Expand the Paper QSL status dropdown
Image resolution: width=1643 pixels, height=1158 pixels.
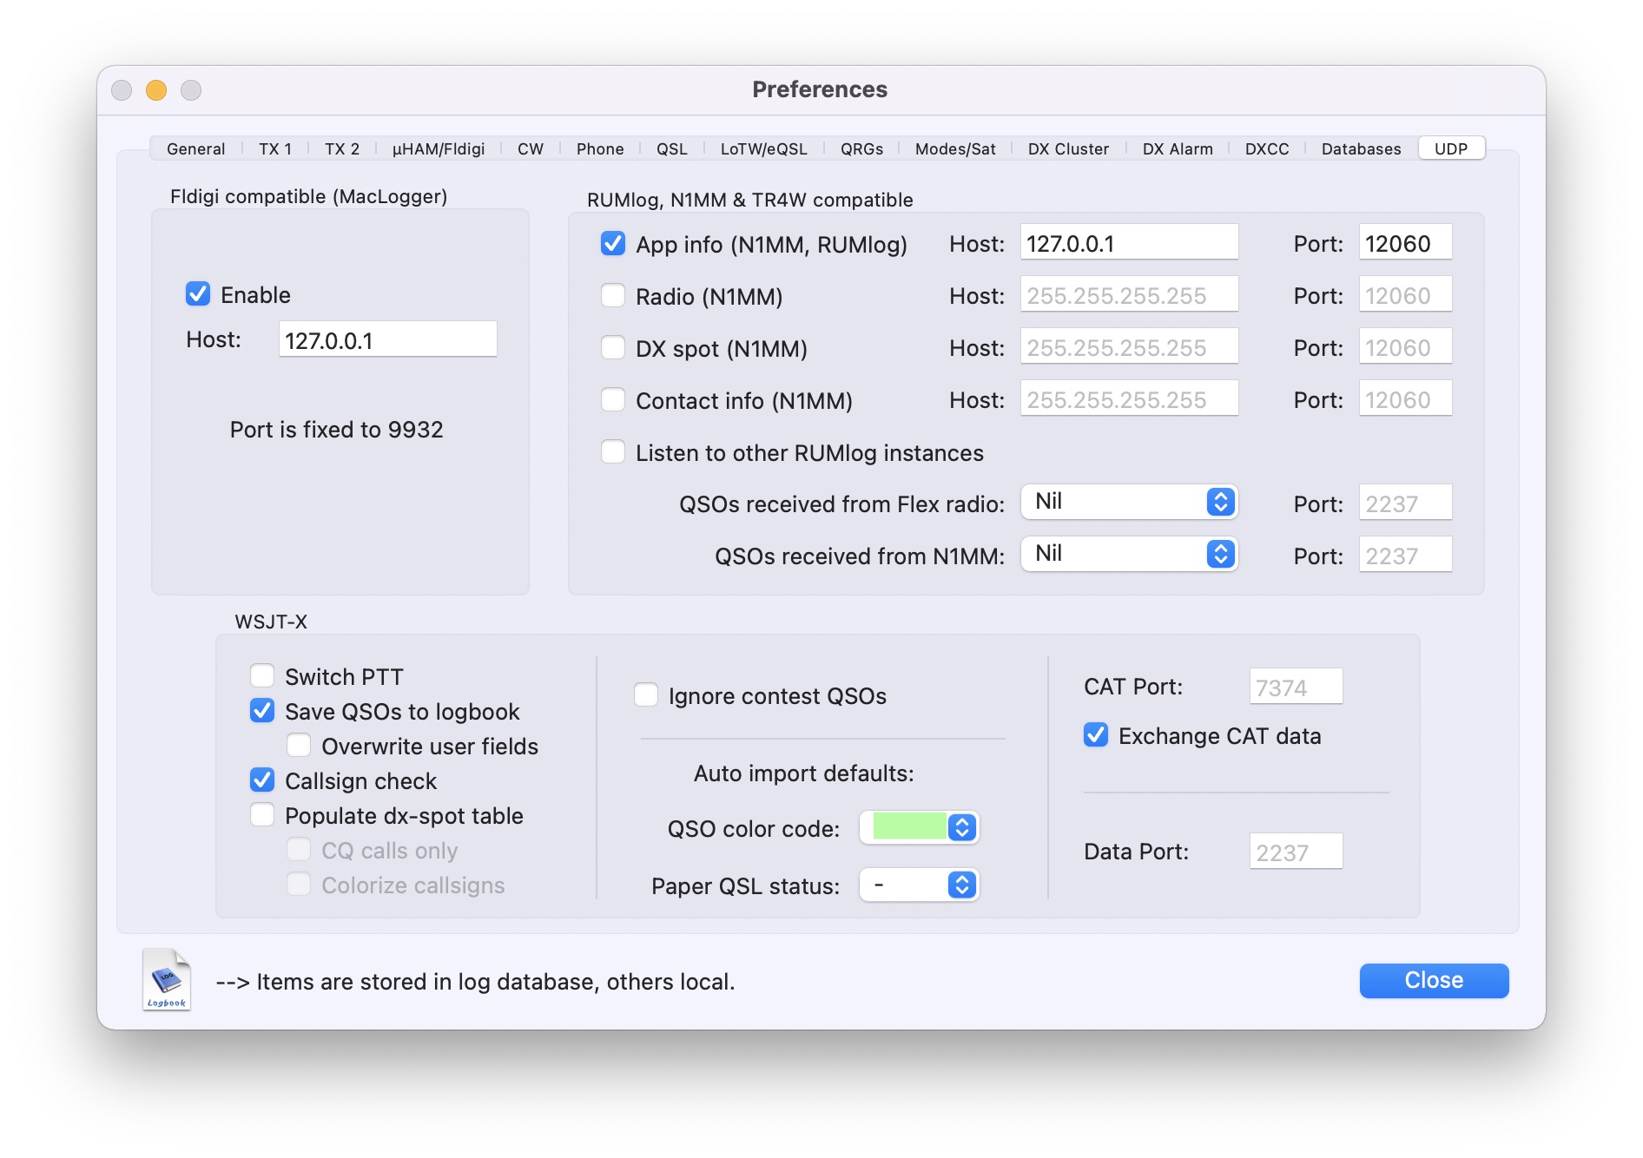point(920,885)
